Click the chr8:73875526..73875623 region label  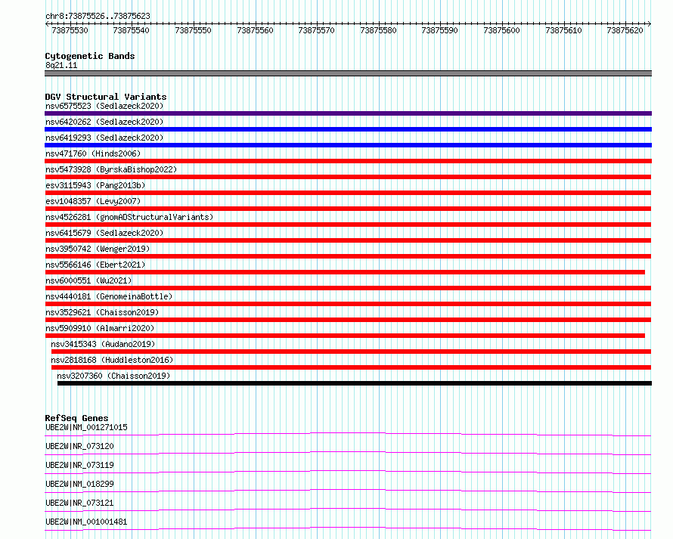click(98, 16)
